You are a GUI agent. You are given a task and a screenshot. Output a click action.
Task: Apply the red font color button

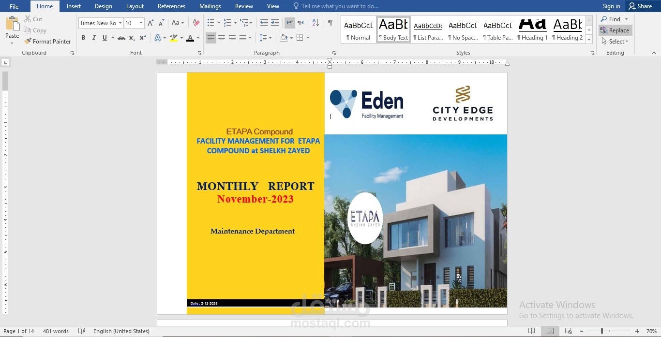[x=190, y=38]
